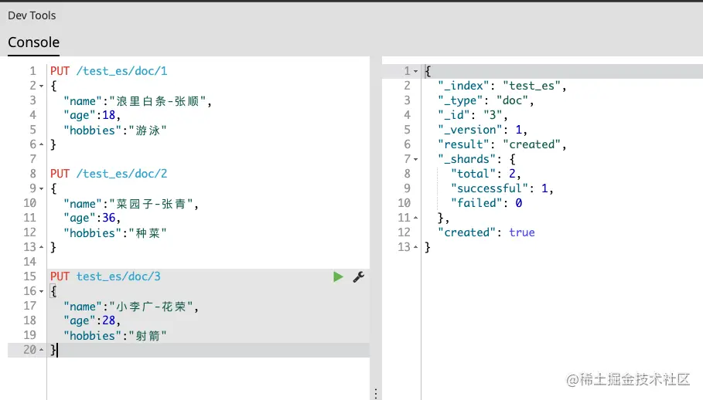The height and width of the screenshot is (400, 703).
Task: Toggle fold arrow at response line 13
Action: pos(415,247)
